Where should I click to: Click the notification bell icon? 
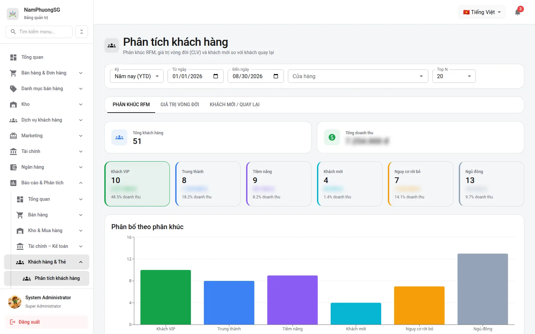click(517, 12)
